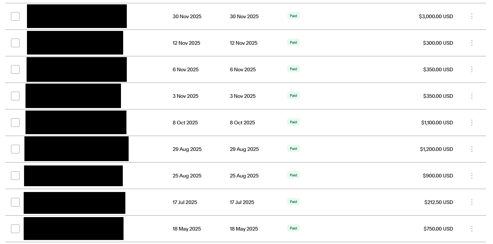This screenshot has width=493, height=244.
Task: Open the more options menu for the $3,000.00 invoice
Action: tap(472, 16)
